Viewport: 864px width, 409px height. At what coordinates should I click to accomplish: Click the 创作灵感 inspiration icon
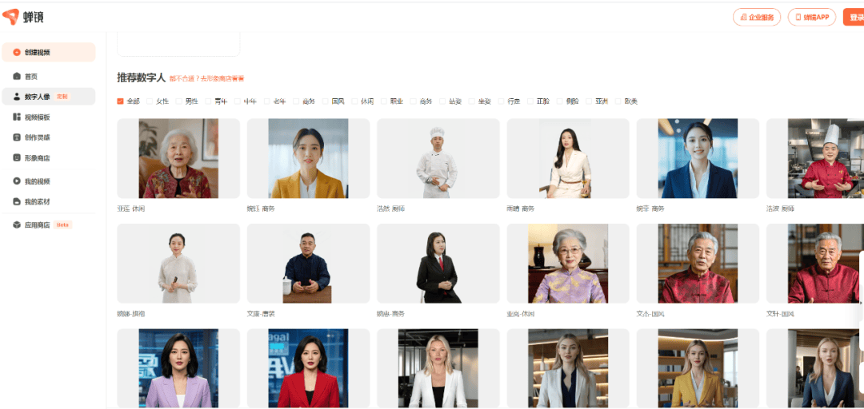(x=17, y=137)
